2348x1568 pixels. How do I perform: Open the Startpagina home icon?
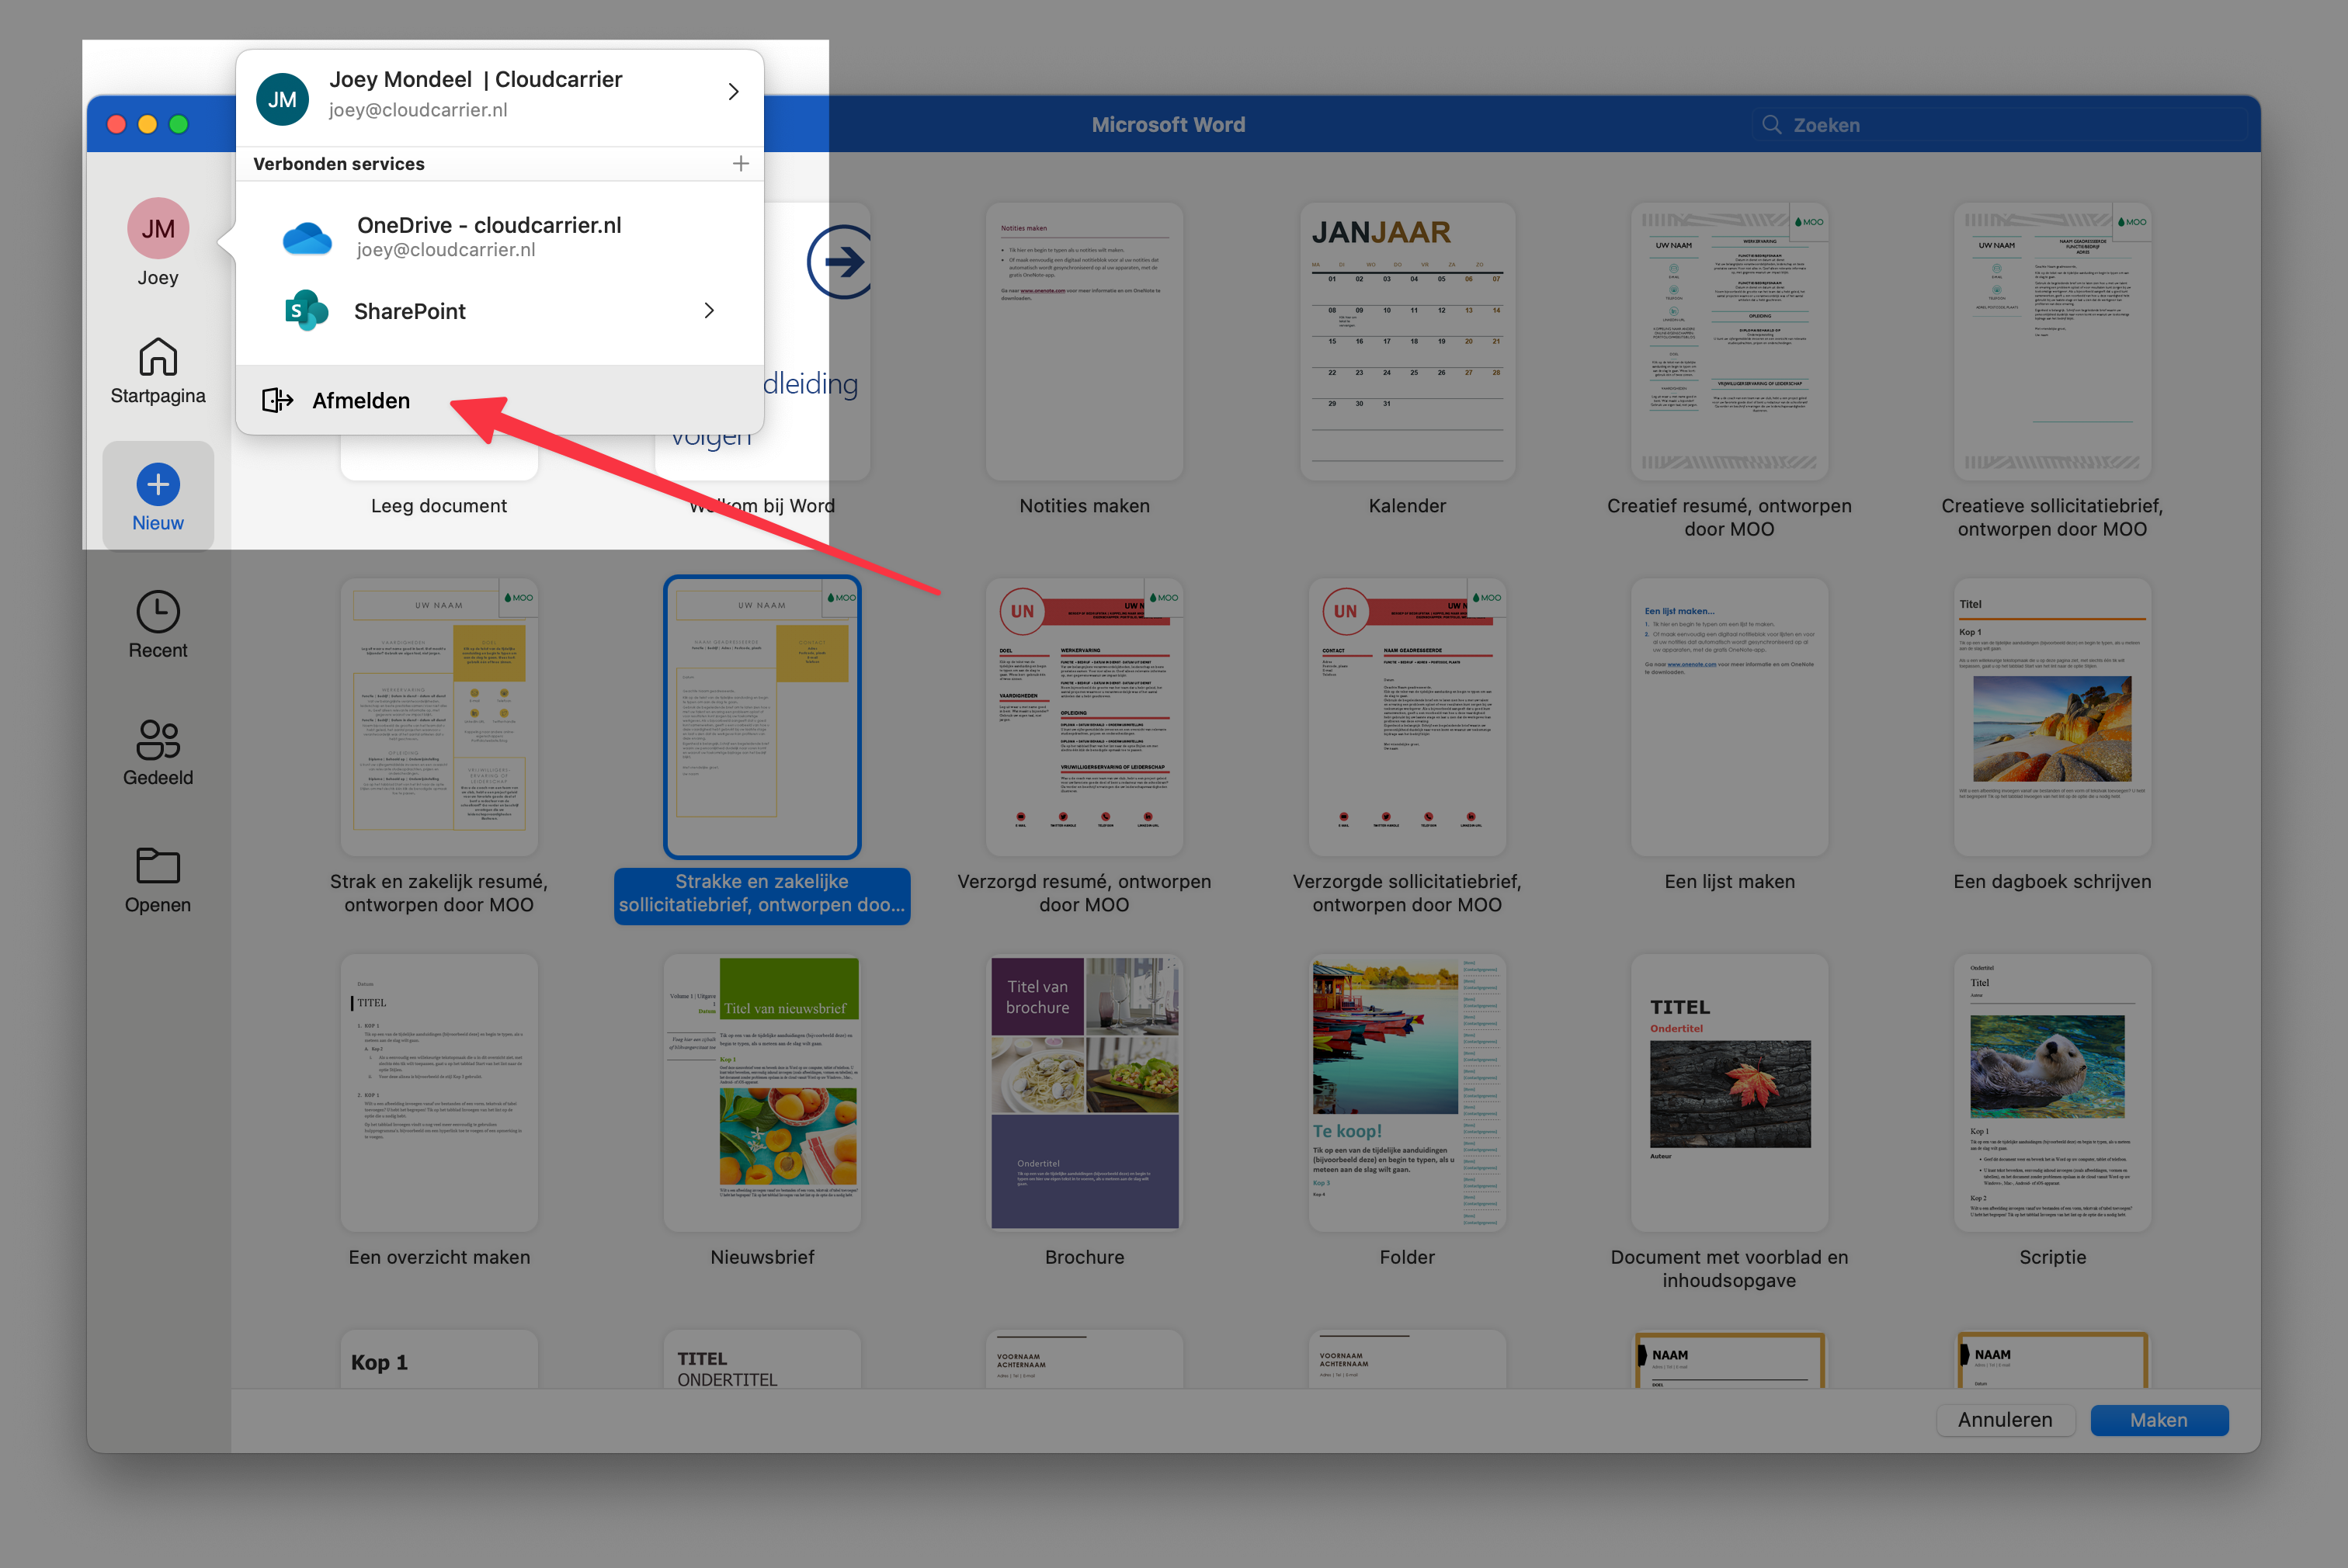coord(158,357)
